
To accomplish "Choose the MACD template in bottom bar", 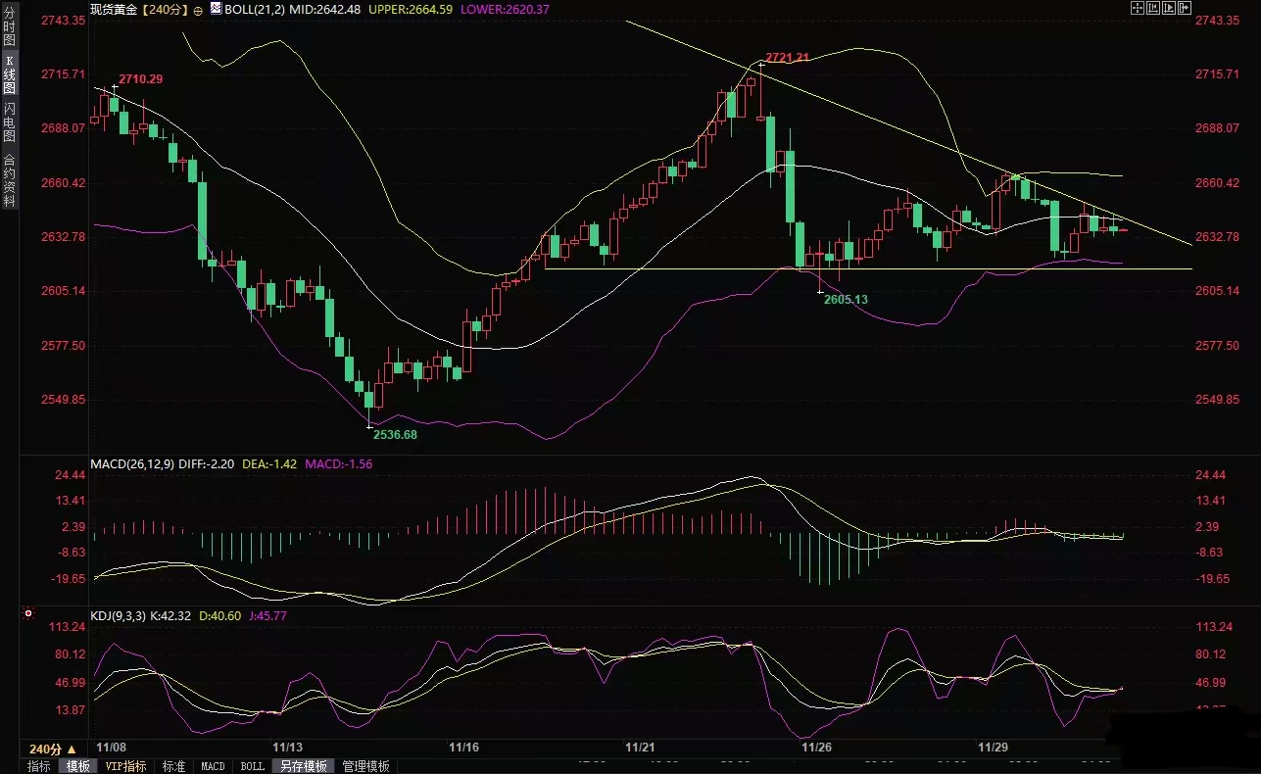I will tap(213, 766).
